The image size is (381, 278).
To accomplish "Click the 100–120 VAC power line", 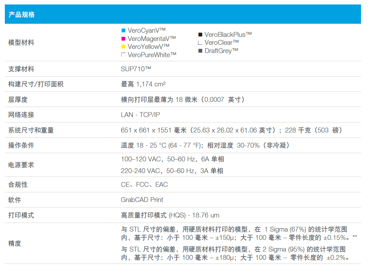I will [172, 159].
